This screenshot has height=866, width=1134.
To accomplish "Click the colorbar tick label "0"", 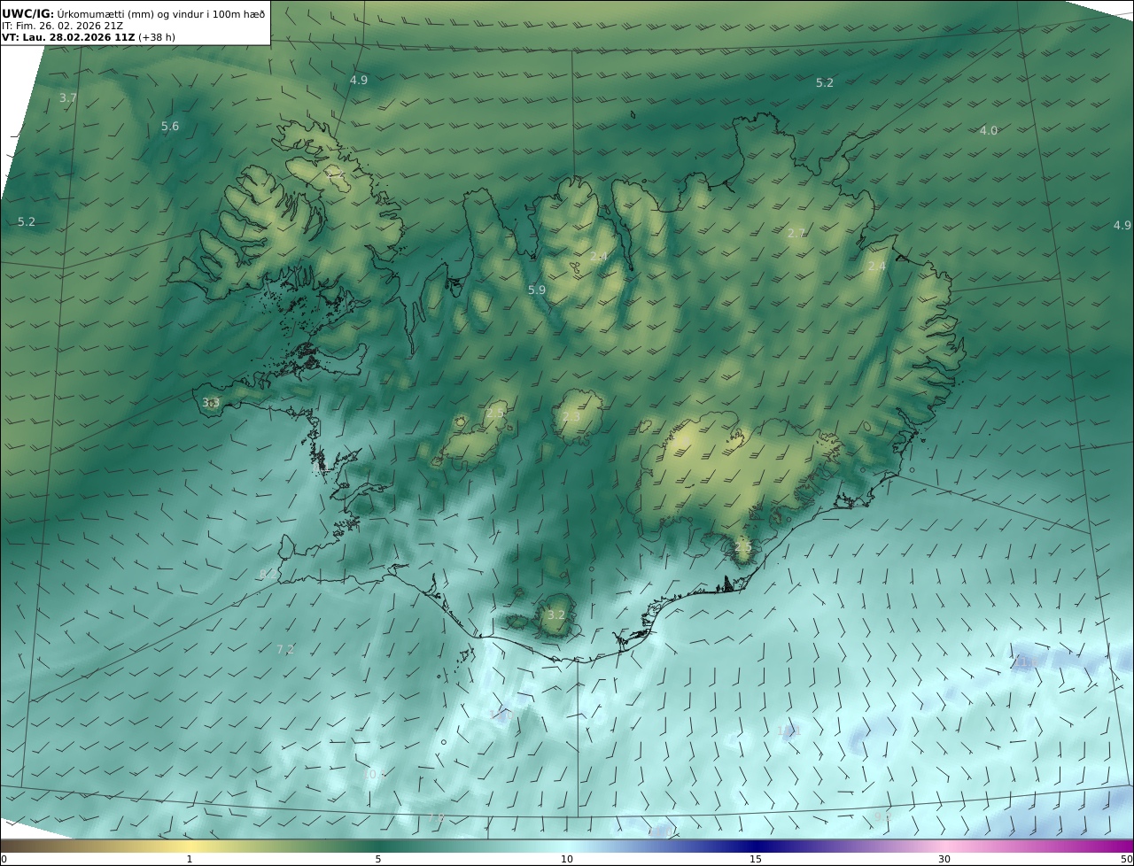I will click(x=4, y=859).
